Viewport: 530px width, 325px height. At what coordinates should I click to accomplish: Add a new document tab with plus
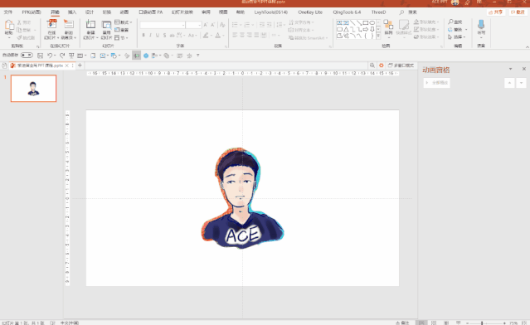pyautogui.click(x=80, y=65)
